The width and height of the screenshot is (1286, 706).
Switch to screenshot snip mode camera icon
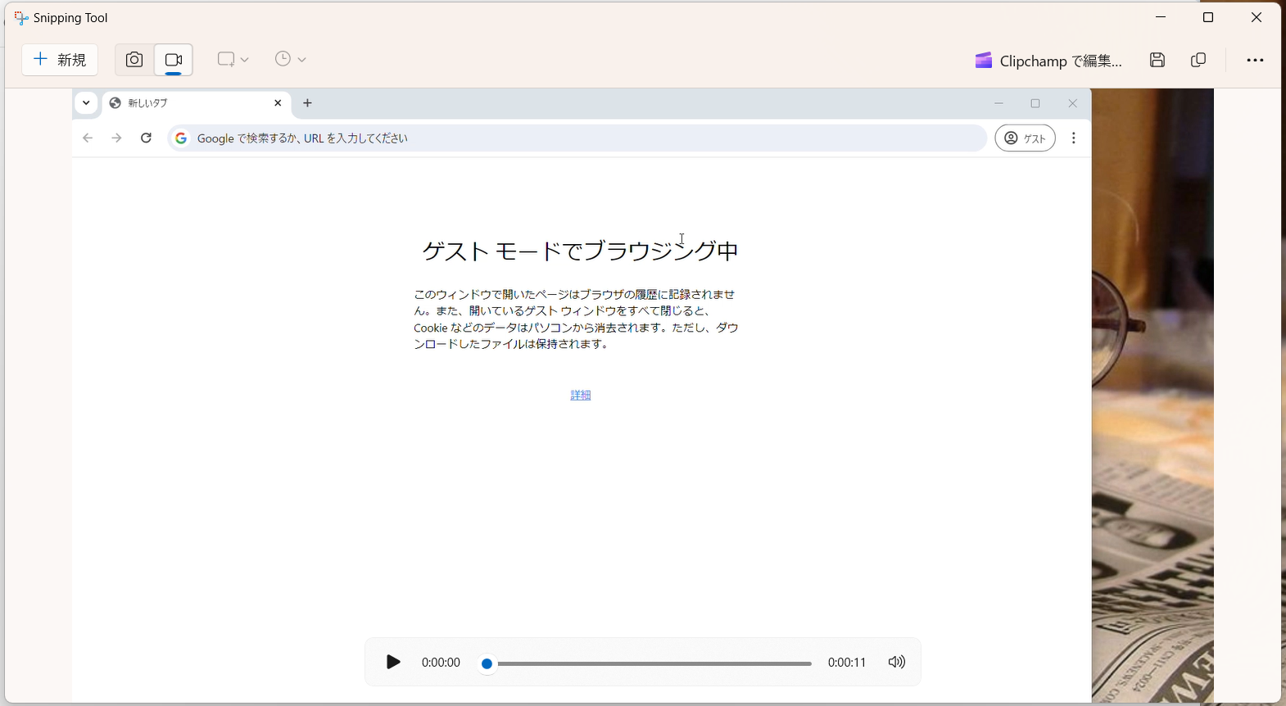134,60
